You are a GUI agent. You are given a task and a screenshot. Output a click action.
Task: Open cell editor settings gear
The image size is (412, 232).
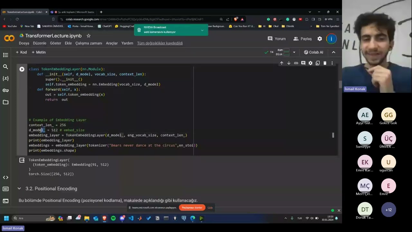[310, 63]
